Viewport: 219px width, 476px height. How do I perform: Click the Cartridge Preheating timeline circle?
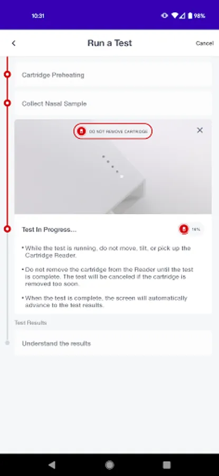click(7, 75)
